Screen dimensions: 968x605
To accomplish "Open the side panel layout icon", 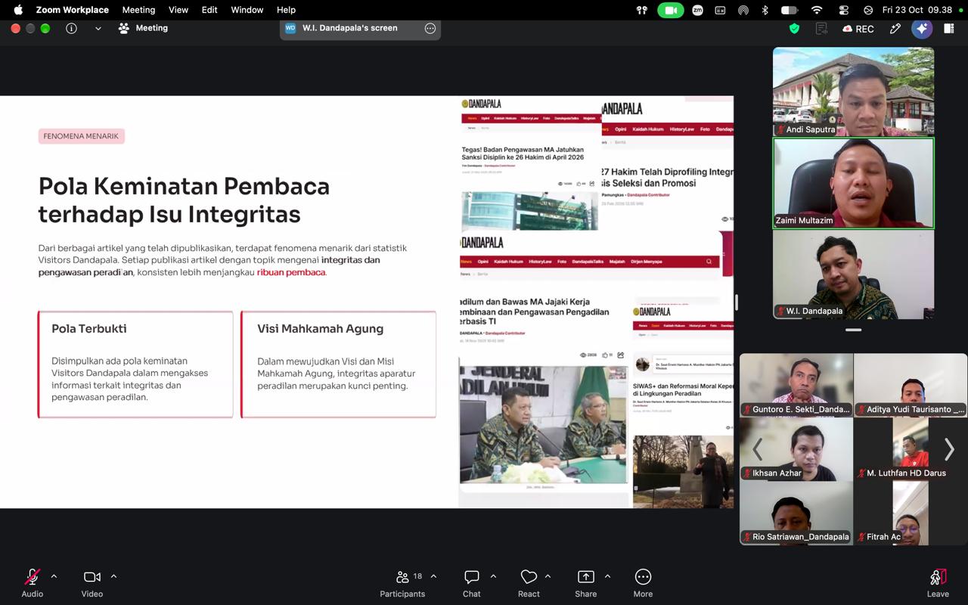I will pyautogui.click(x=949, y=29).
